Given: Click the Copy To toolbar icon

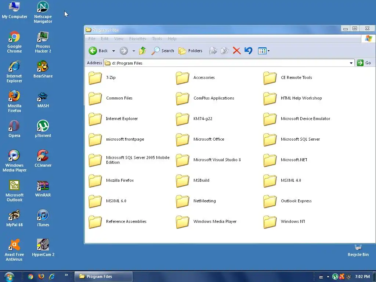Looking at the screenshot, I should pos(225,51).
